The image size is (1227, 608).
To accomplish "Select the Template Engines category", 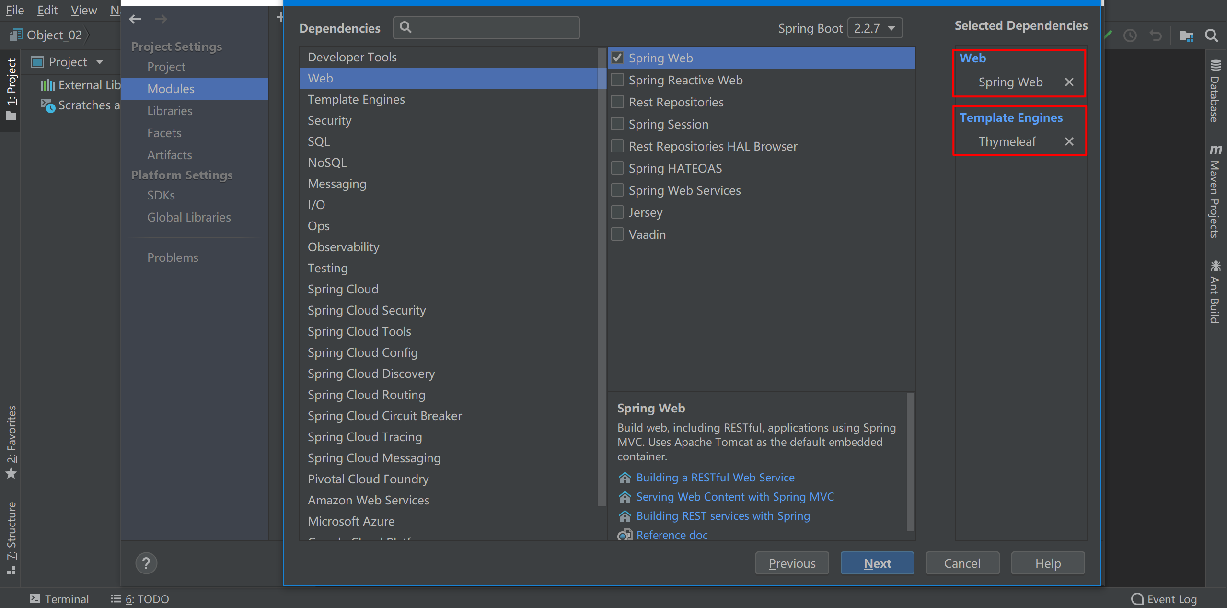I will click(356, 99).
